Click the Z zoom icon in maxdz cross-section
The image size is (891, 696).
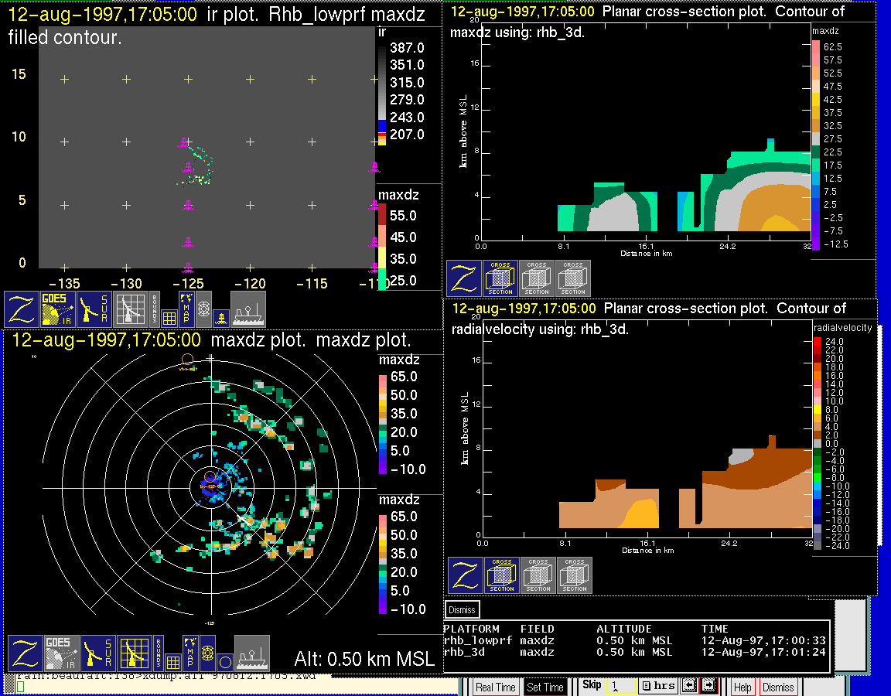click(463, 278)
